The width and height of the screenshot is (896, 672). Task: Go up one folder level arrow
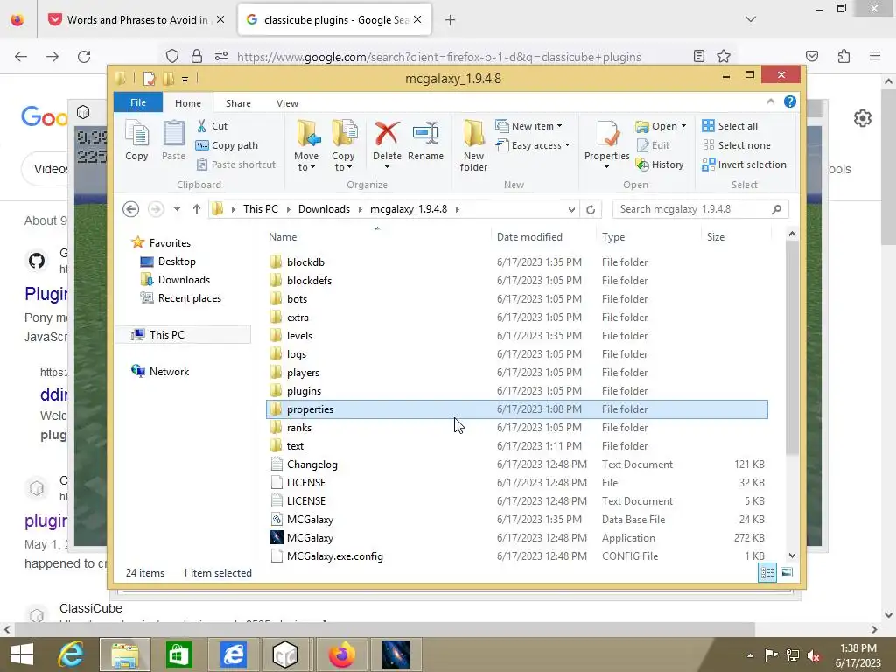(197, 209)
